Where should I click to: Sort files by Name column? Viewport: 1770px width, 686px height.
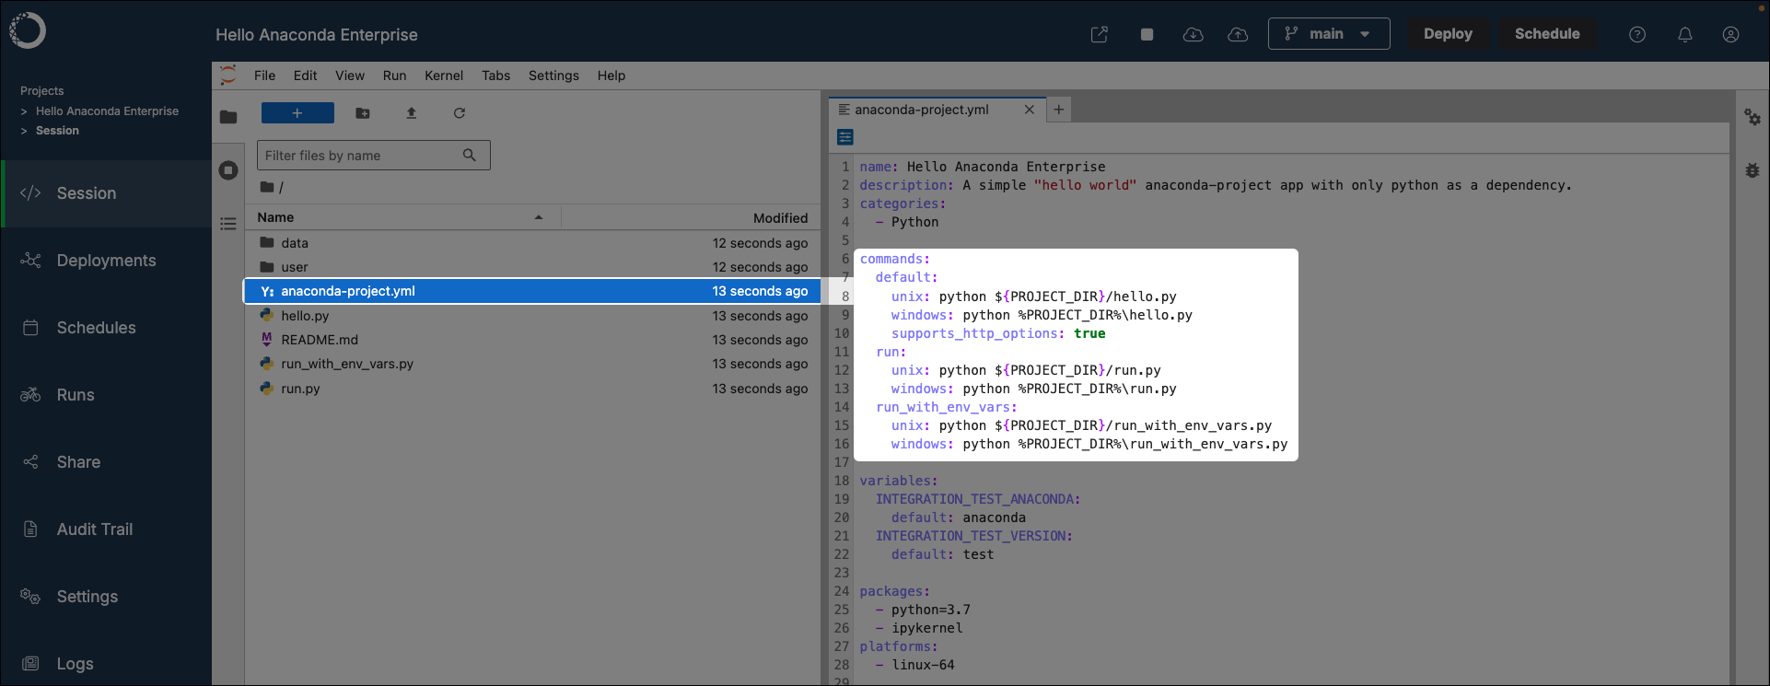(402, 217)
